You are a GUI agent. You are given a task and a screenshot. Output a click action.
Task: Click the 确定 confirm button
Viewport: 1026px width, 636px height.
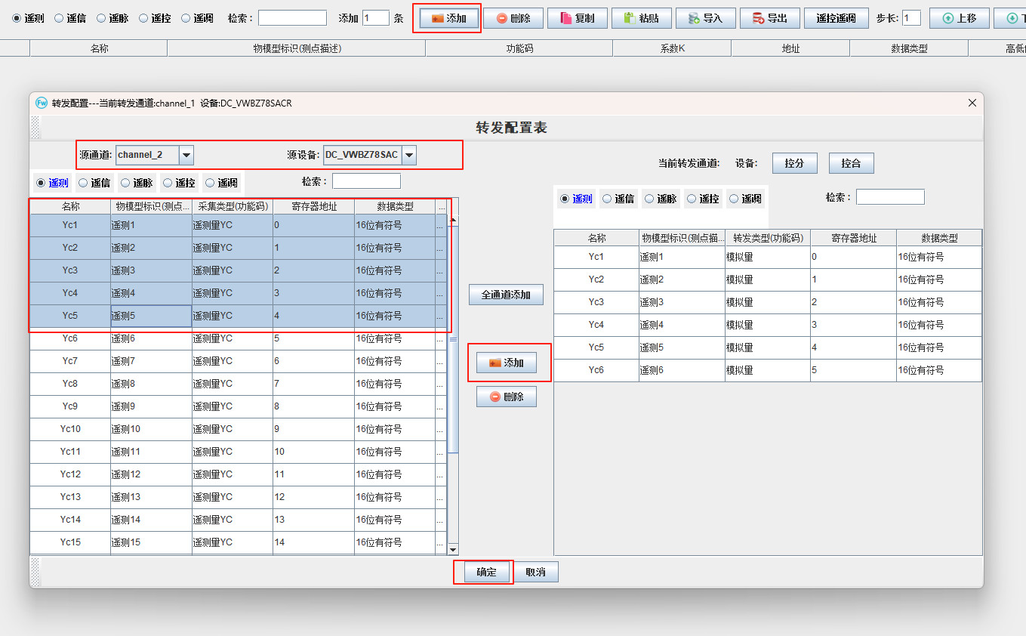point(486,572)
